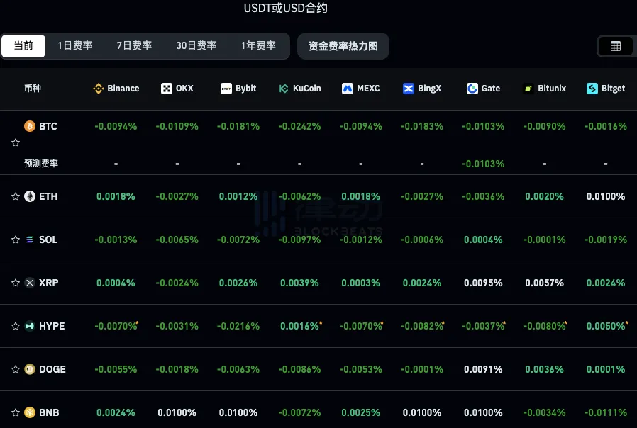This screenshot has height=428, width=637.
Task: Click XRP OKX rate -0.0024%
Action: coord(177,283)
